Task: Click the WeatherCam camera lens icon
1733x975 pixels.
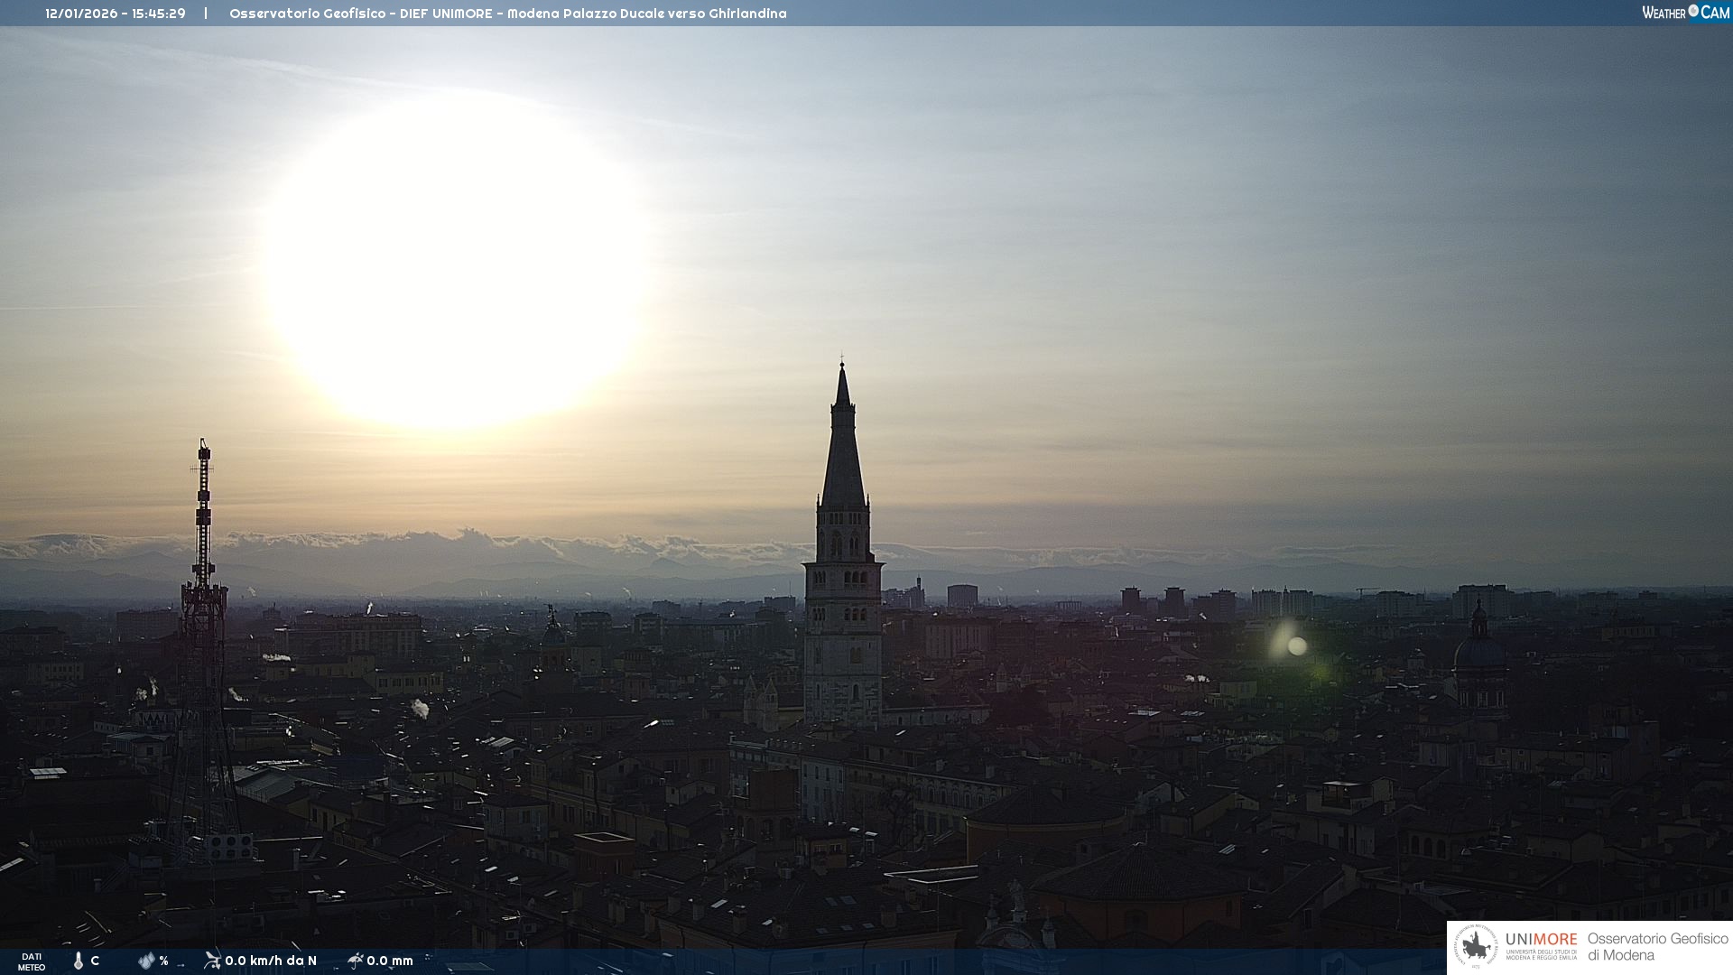Action: click(1693, 11)
